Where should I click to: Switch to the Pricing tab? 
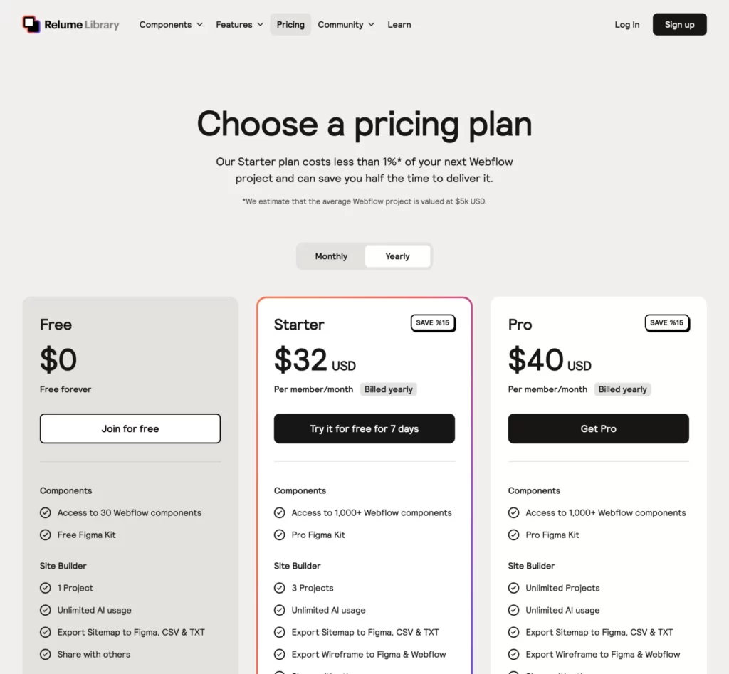coord(290,24)
